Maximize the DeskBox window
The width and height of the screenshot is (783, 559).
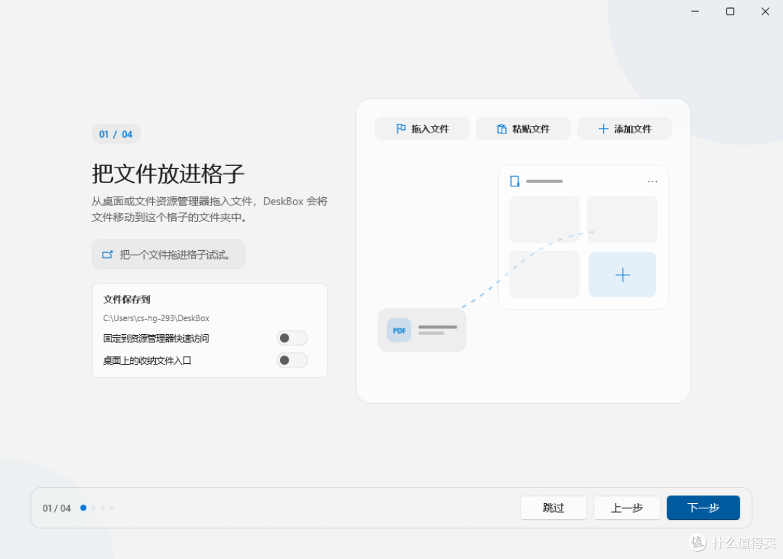click(x=730, y=12)
